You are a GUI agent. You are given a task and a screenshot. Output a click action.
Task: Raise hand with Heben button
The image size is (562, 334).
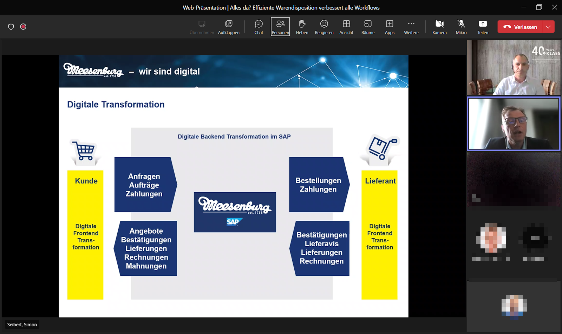tap(302, 27)
